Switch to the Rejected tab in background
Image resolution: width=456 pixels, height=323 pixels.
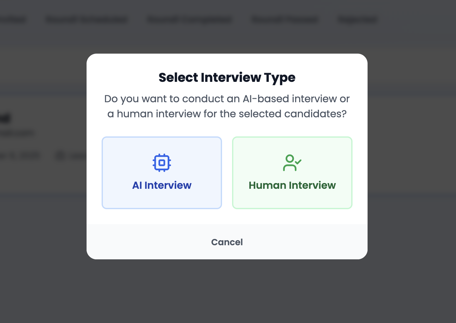[x=357, y=19]
